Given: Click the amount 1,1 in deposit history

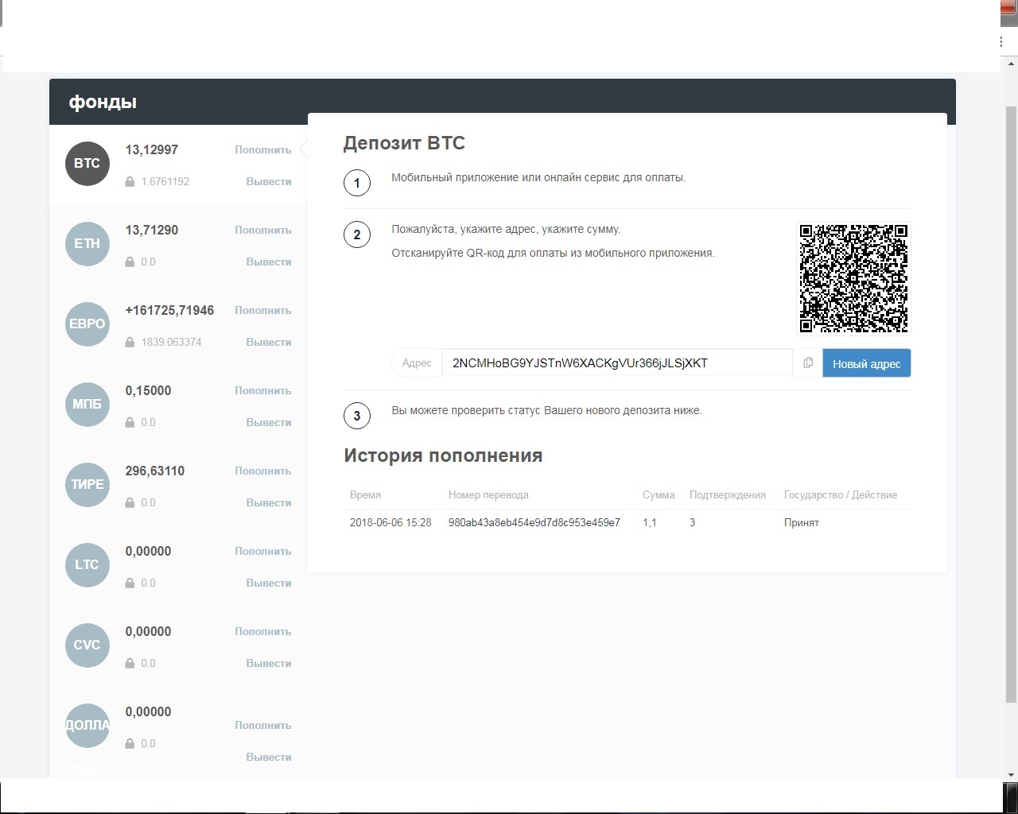Looking at the screenshot, I should [x=650, y=522].
